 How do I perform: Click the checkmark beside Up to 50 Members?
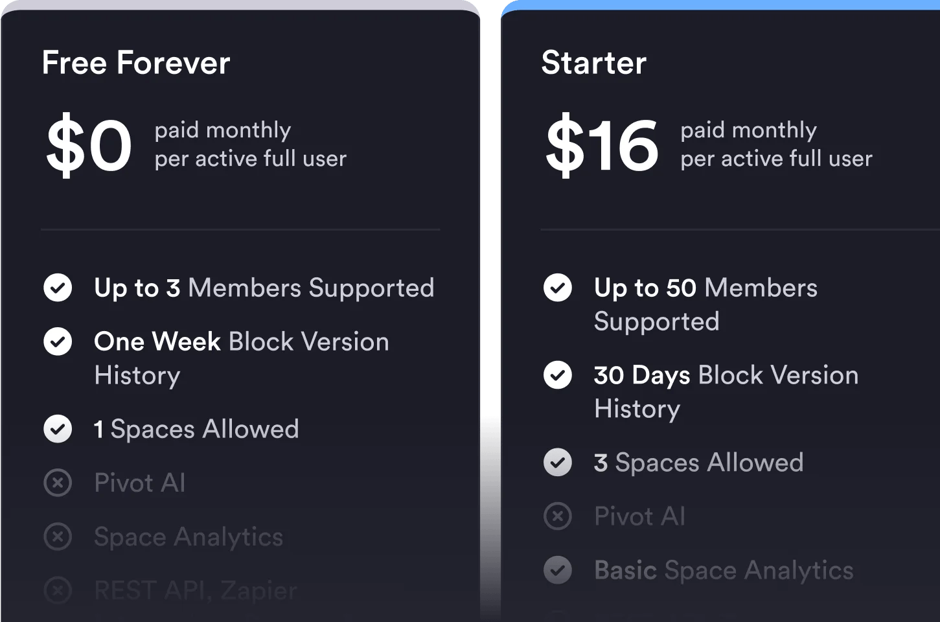pos(557,288)
